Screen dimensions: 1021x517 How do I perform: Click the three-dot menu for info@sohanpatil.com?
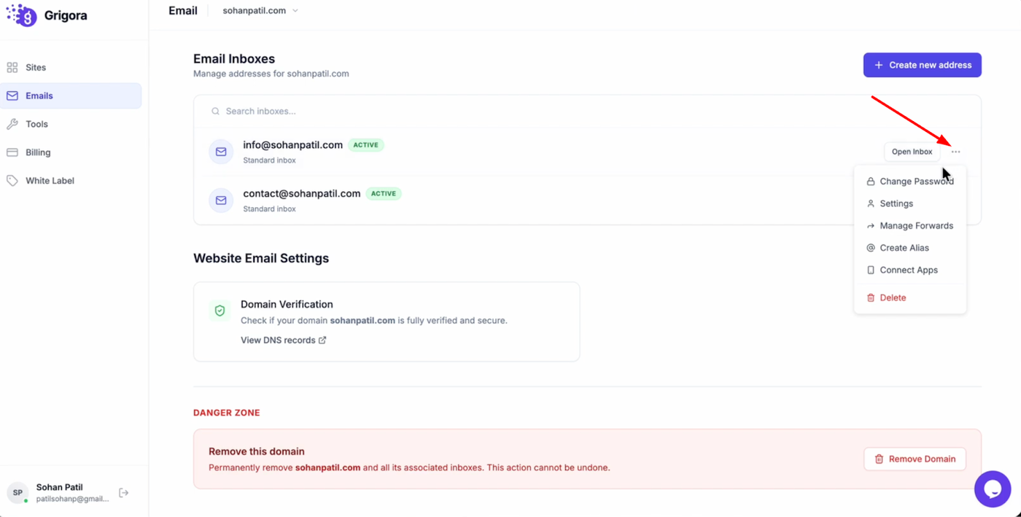[955, 152]
